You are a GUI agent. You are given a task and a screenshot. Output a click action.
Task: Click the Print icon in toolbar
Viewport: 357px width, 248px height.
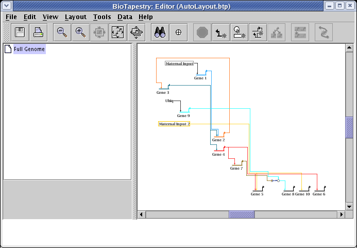tap(39, 32)
